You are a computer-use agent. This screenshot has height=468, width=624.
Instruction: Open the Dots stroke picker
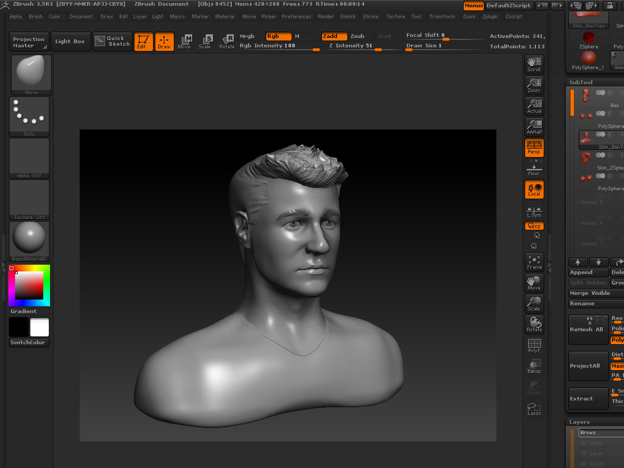click(29, 116)
